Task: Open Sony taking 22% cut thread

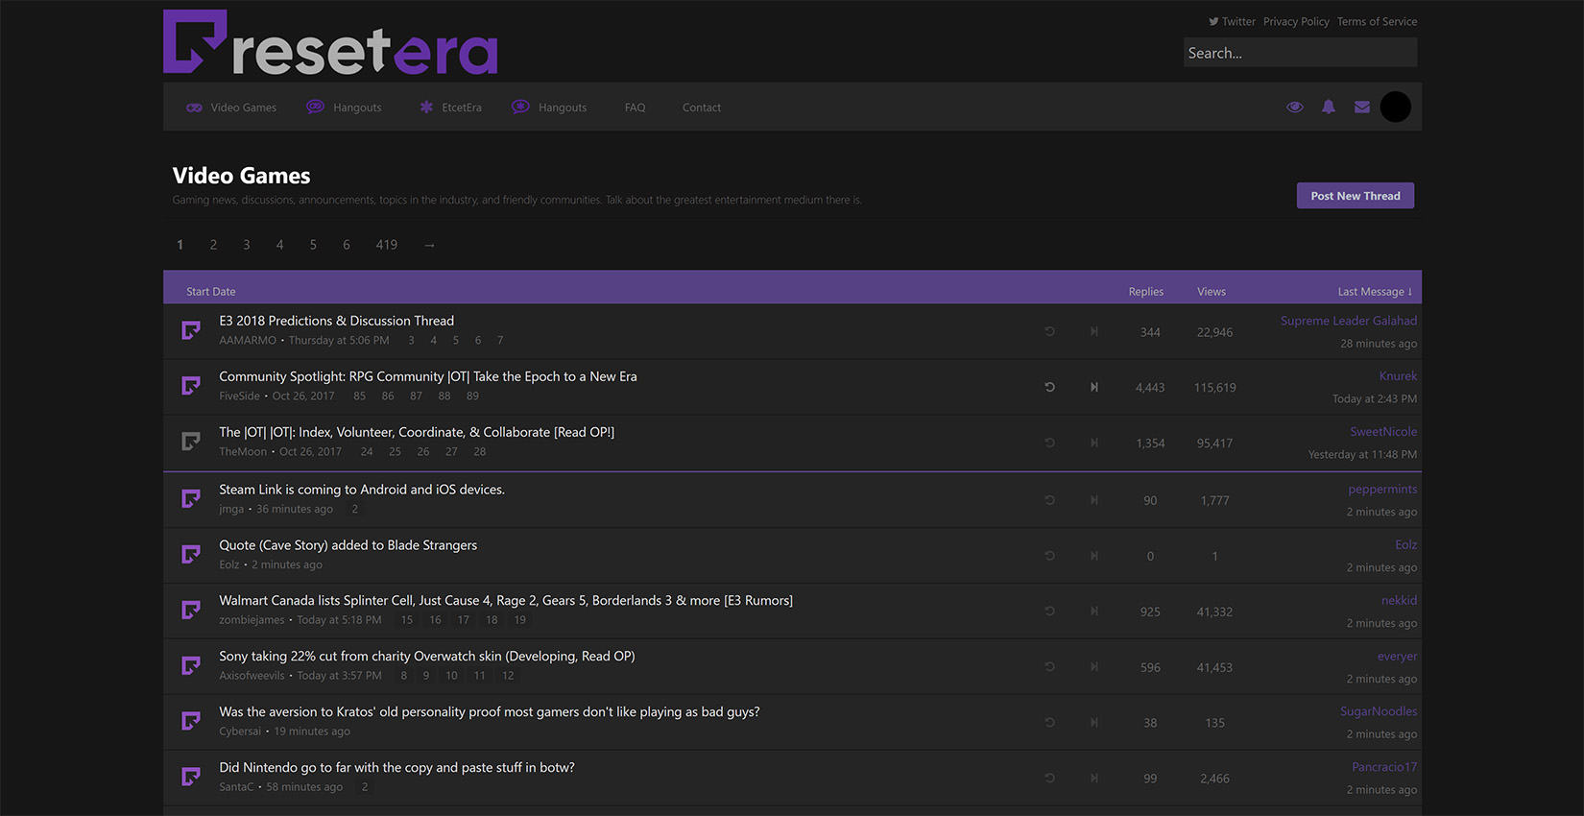Action: click(x=426, y=657)
